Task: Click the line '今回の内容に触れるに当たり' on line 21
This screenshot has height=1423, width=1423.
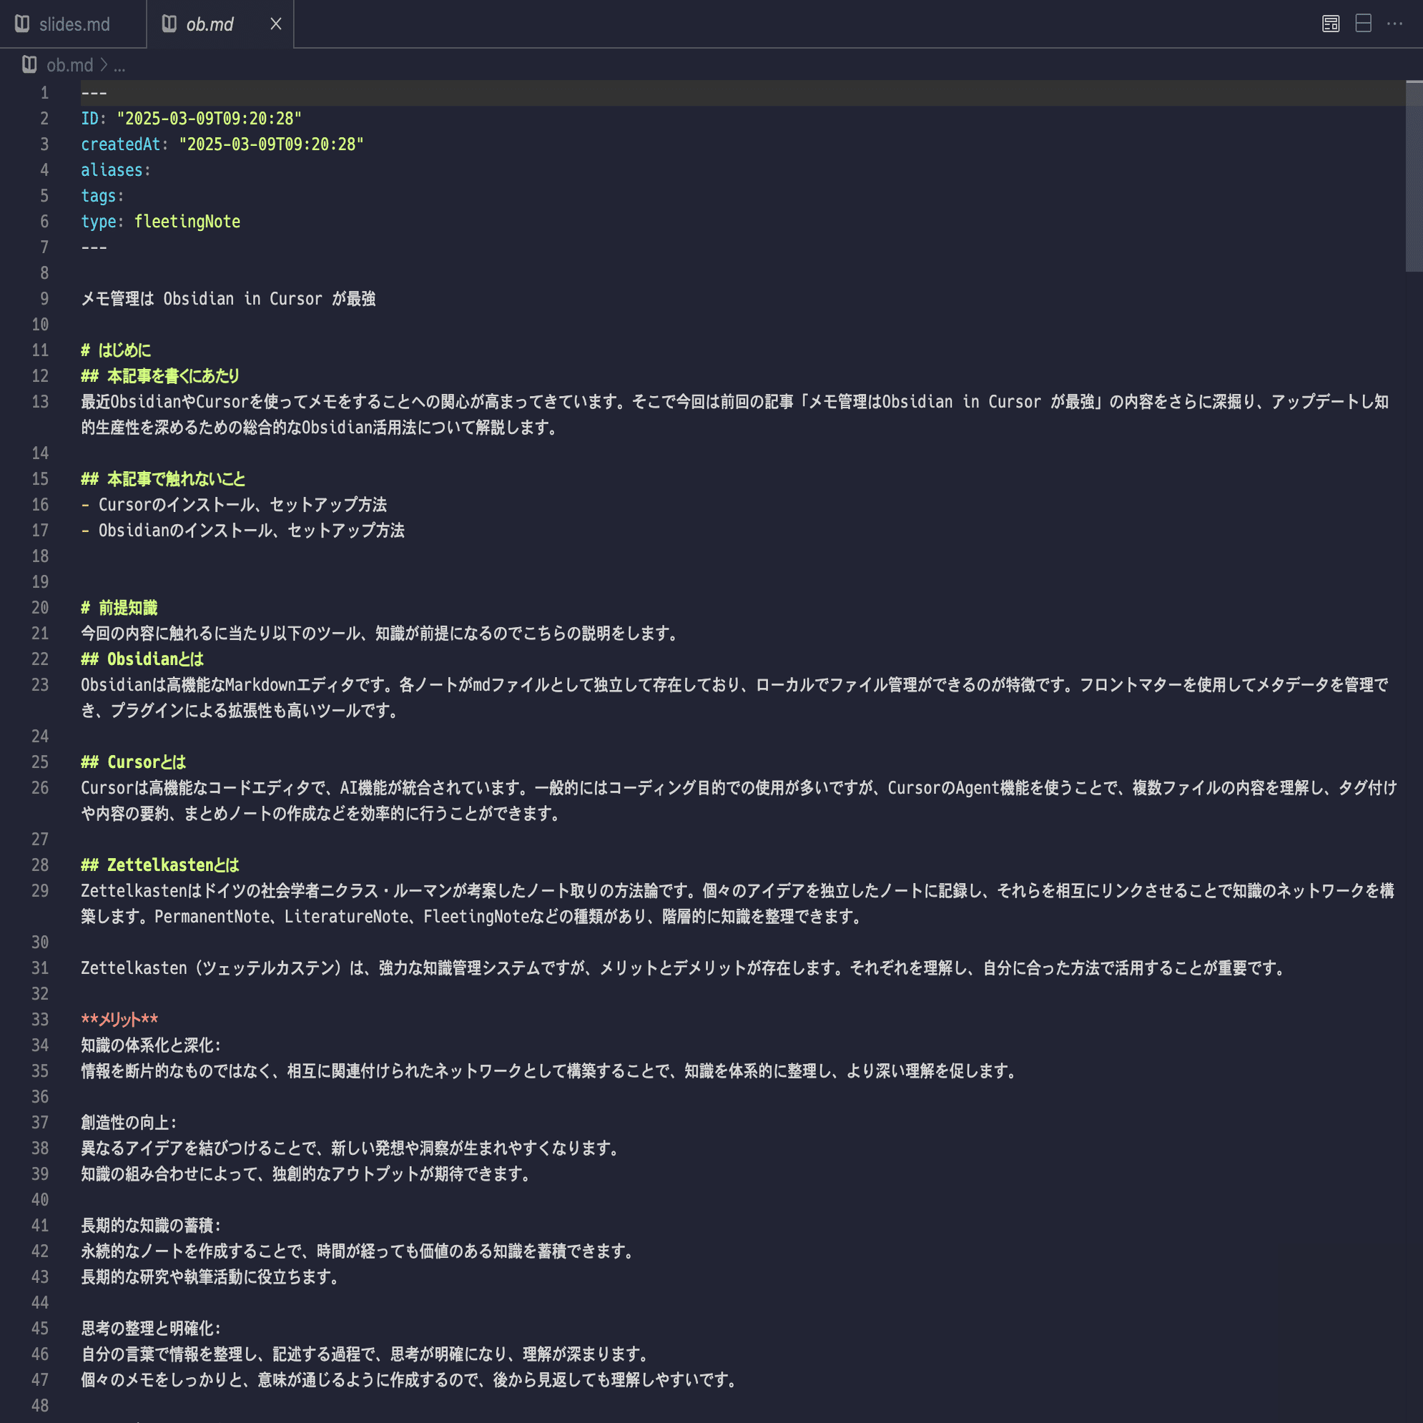Action: [379, 634]
